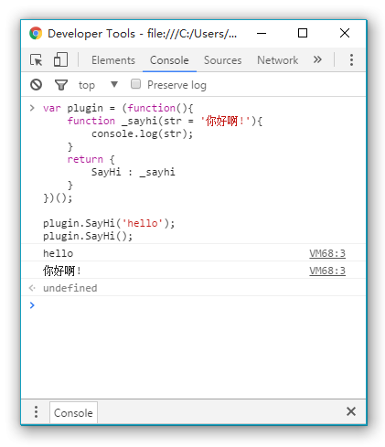Click the arrow beside the entered code block

(32, 108)
